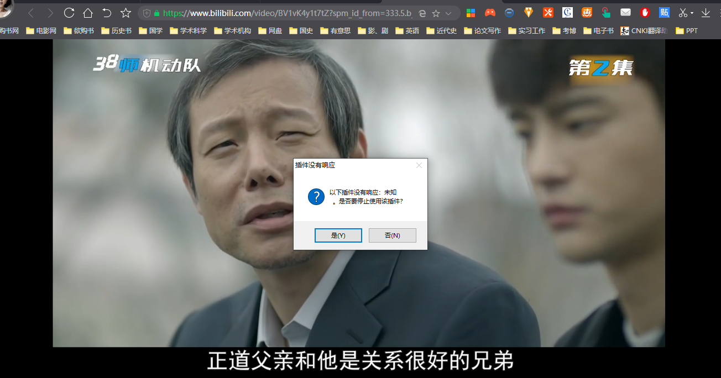This screenshot has width=721, height=378.
Task: Bookmark page using the star icon left of address bar
Action: [126, 13]
